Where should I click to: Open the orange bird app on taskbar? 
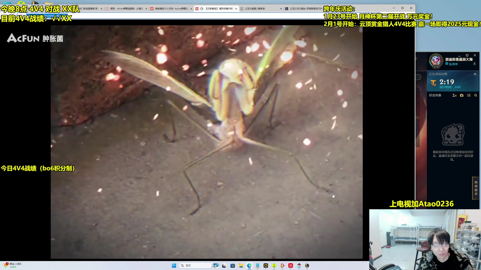[282, 265]
